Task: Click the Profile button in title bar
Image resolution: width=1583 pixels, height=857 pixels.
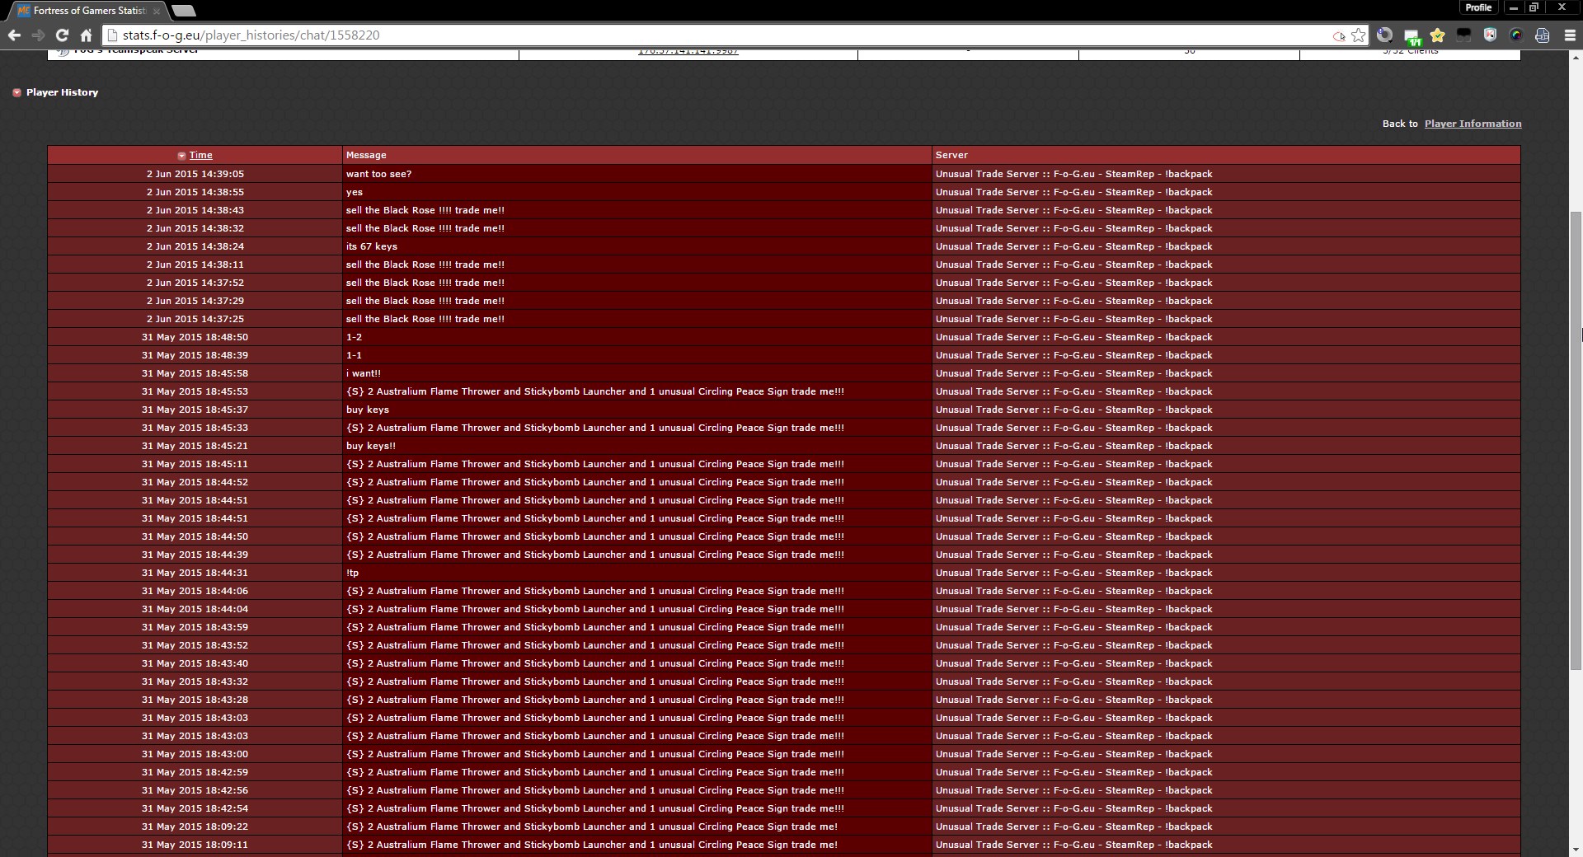Action: tap(1477, 7)
